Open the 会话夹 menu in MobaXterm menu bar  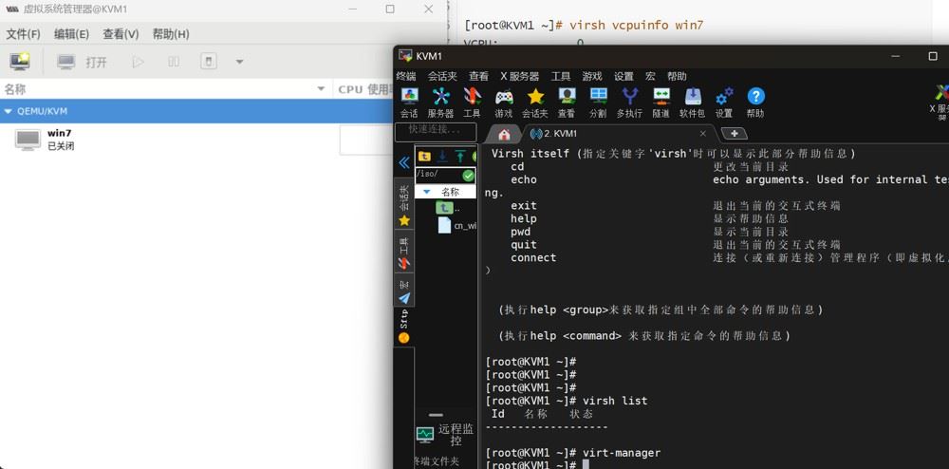coord(442,77)
